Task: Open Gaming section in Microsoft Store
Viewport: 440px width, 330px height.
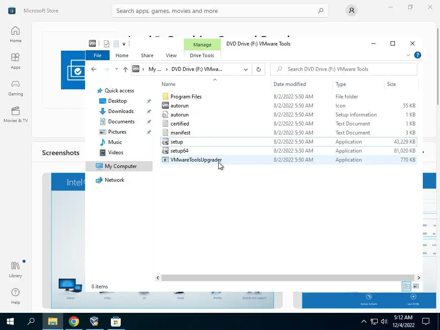Action: point(15,88)
